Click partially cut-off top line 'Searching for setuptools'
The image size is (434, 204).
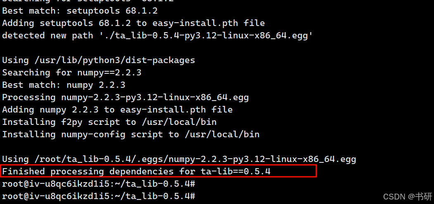click(x=88, y=1)
